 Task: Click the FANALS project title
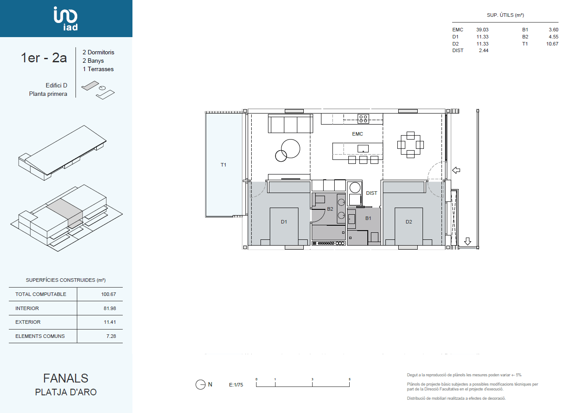tap(66, 378)
